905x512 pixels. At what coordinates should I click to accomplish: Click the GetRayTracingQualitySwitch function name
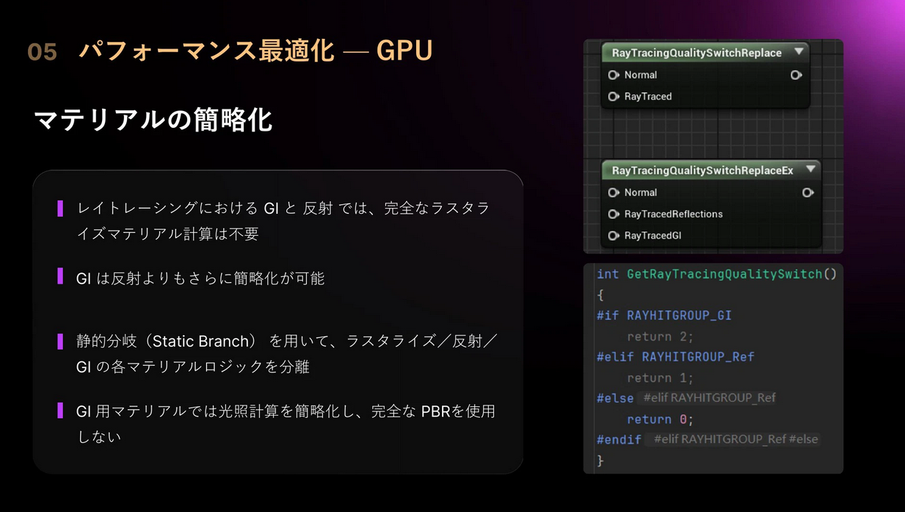tap(724, 274)
